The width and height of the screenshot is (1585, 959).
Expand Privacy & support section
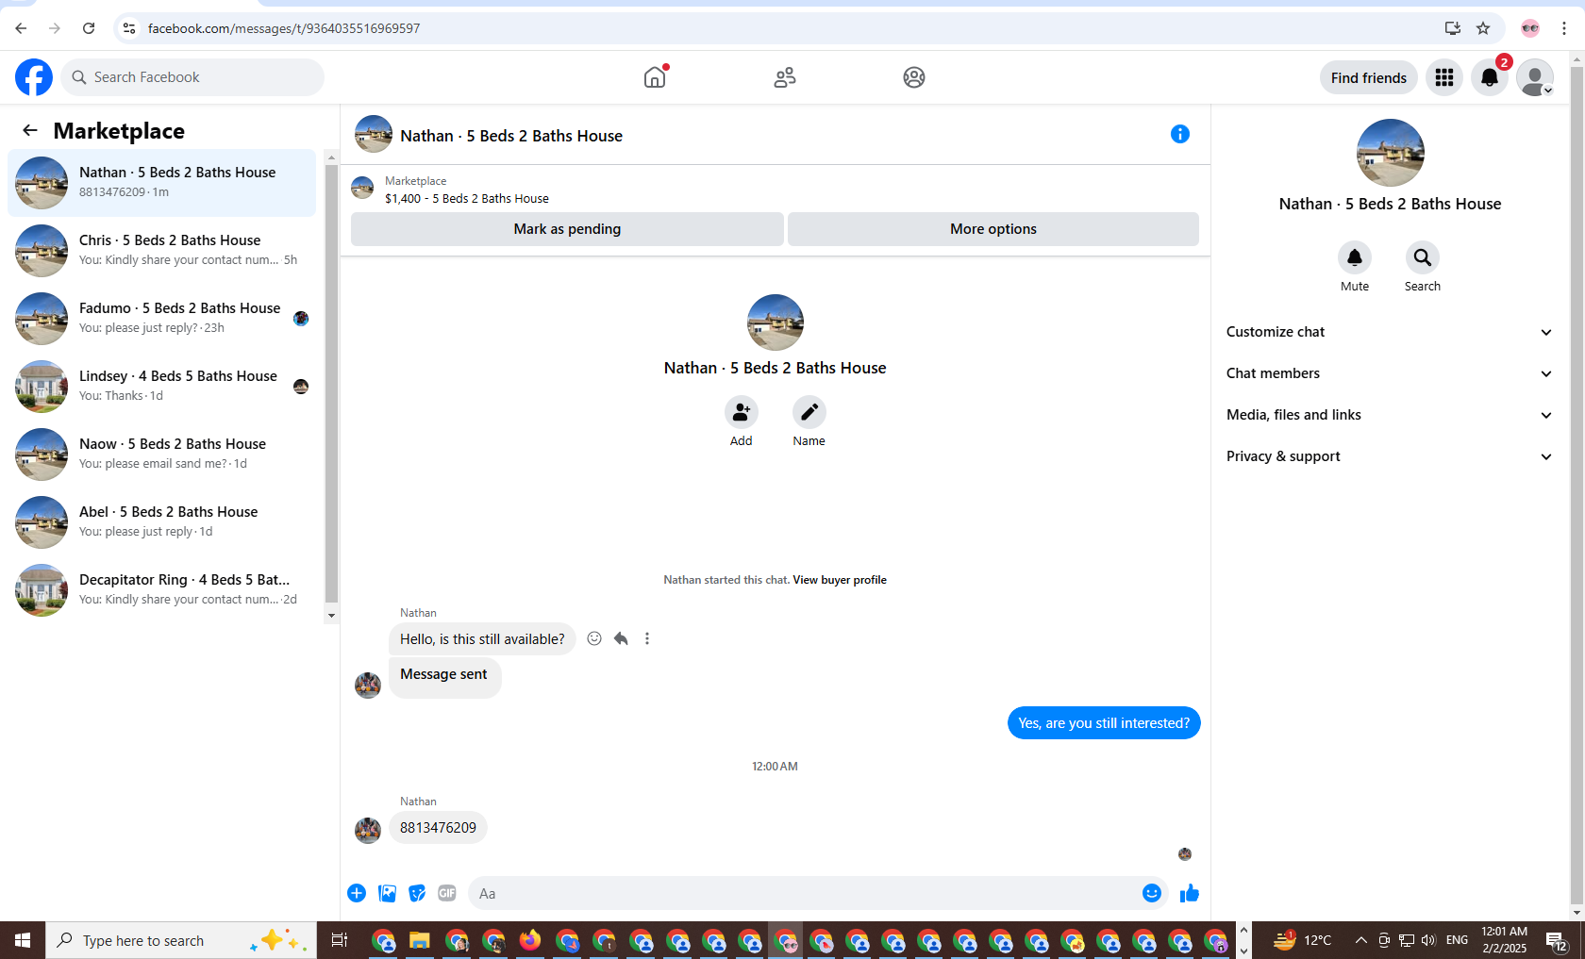tap(1389, 456)
